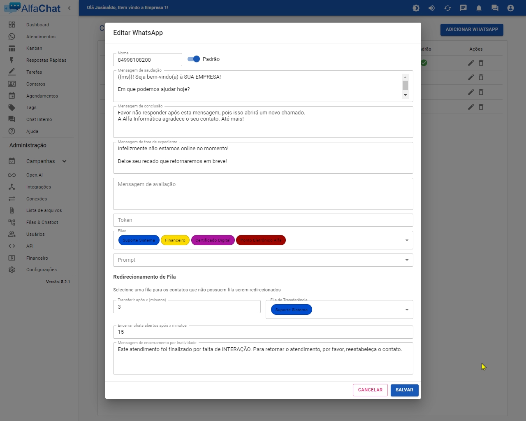The height and width of the screenshot is (421, 526).
Task: Toggle the Padrão switch
Action: 194,59
